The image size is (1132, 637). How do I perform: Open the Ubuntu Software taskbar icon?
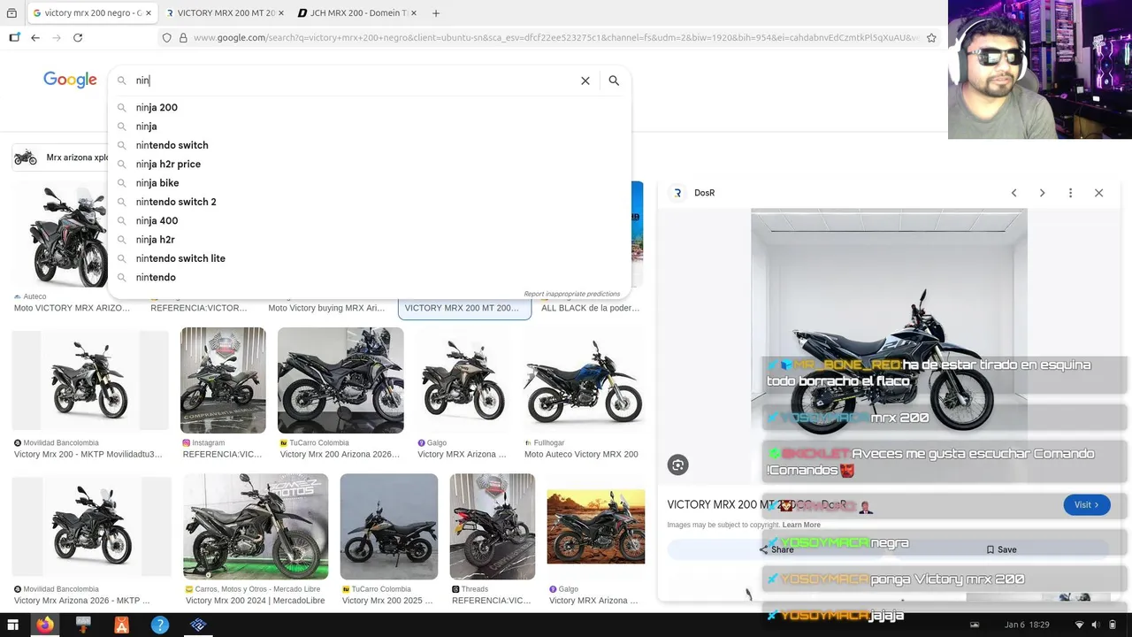click(x=122, y=625)
